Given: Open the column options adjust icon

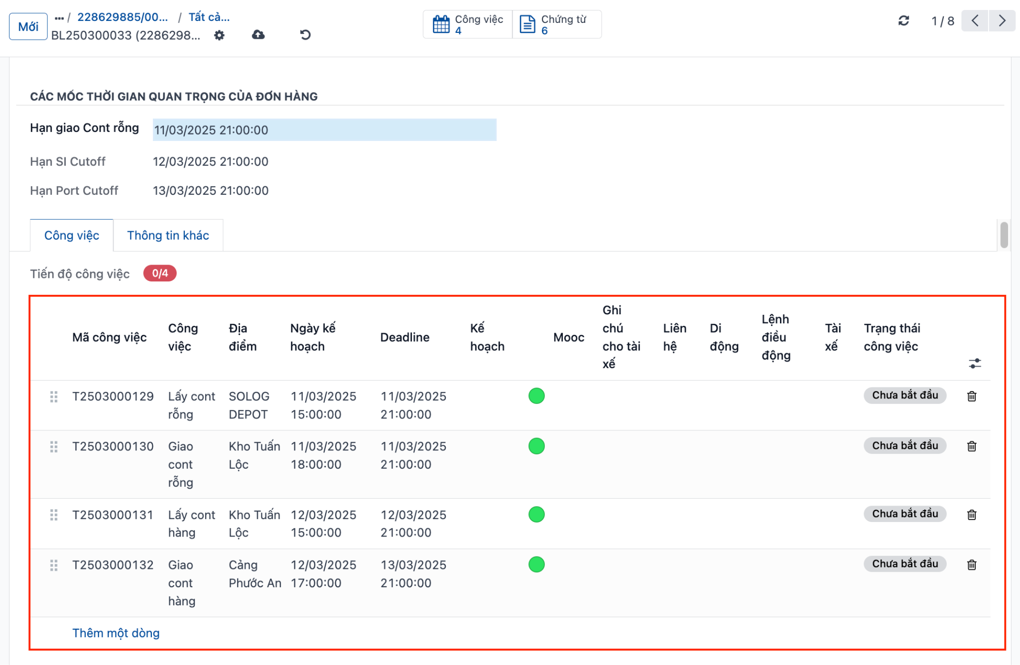Looking at the screenshot, I should click(975, 364).
